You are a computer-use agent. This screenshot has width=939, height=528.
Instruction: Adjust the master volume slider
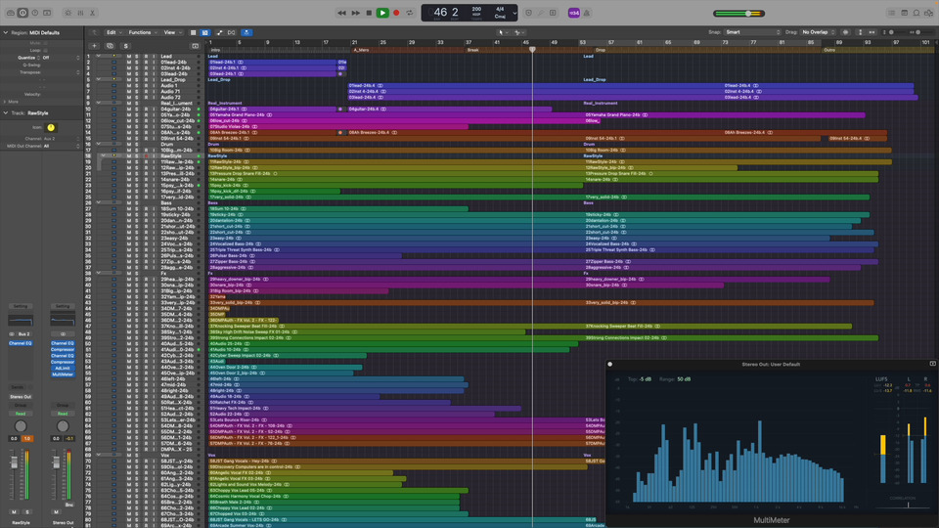point(738,13)
